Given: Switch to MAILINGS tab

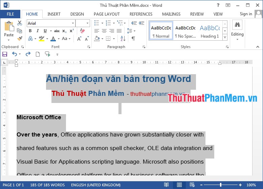Looking at the screenshot, I should [171, 14].
